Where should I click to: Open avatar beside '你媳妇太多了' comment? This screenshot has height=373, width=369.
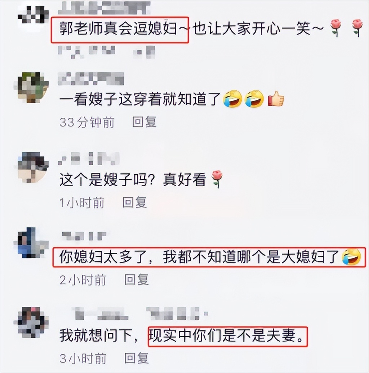coord(31,243)
